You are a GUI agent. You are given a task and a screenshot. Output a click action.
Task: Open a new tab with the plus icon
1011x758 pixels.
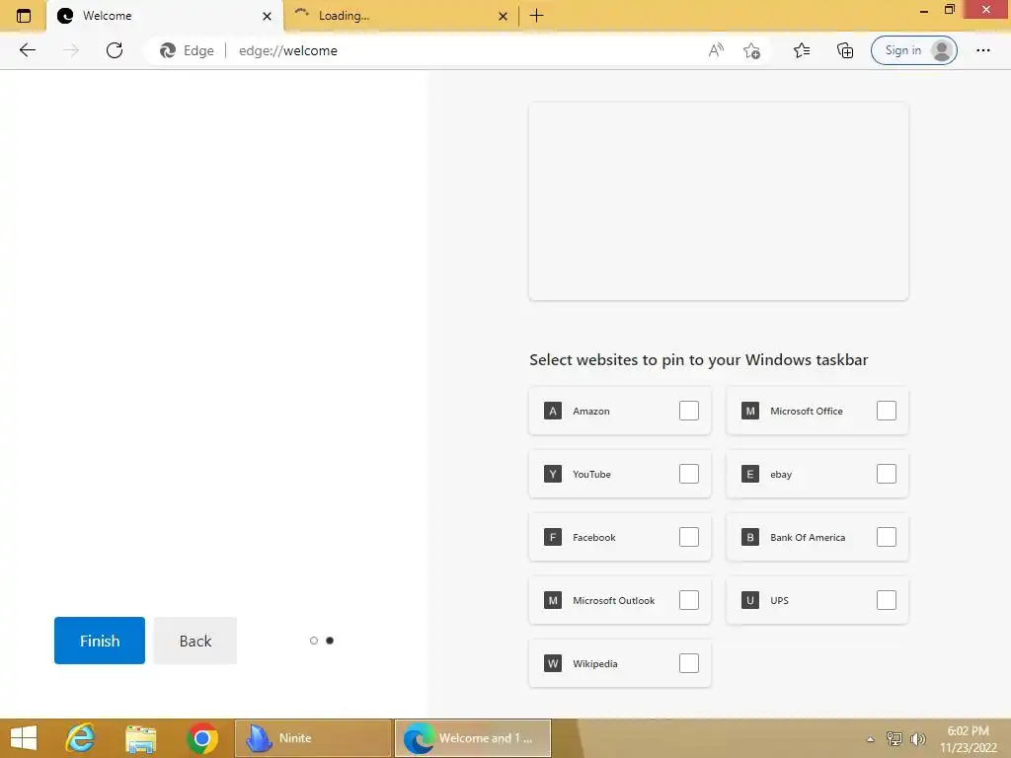(x=536, y=16)
